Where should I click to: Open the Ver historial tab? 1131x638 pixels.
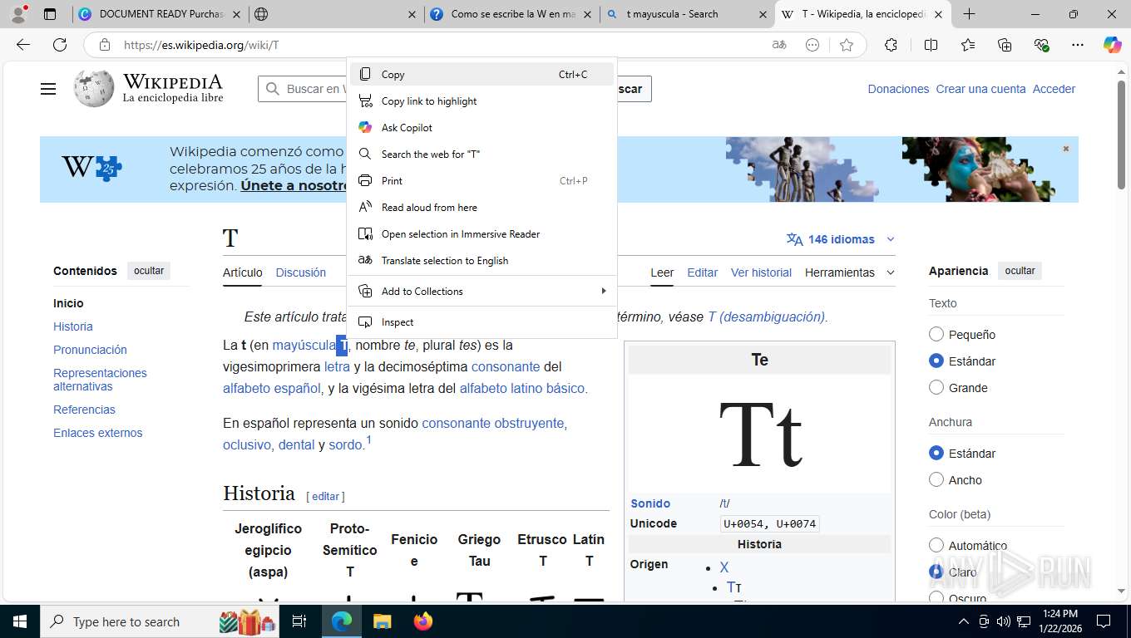(761, 272)
